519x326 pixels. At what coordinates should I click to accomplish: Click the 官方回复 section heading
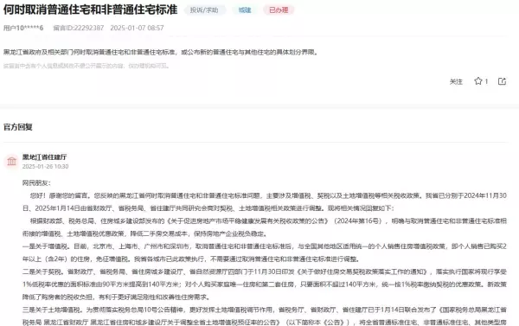18,127
